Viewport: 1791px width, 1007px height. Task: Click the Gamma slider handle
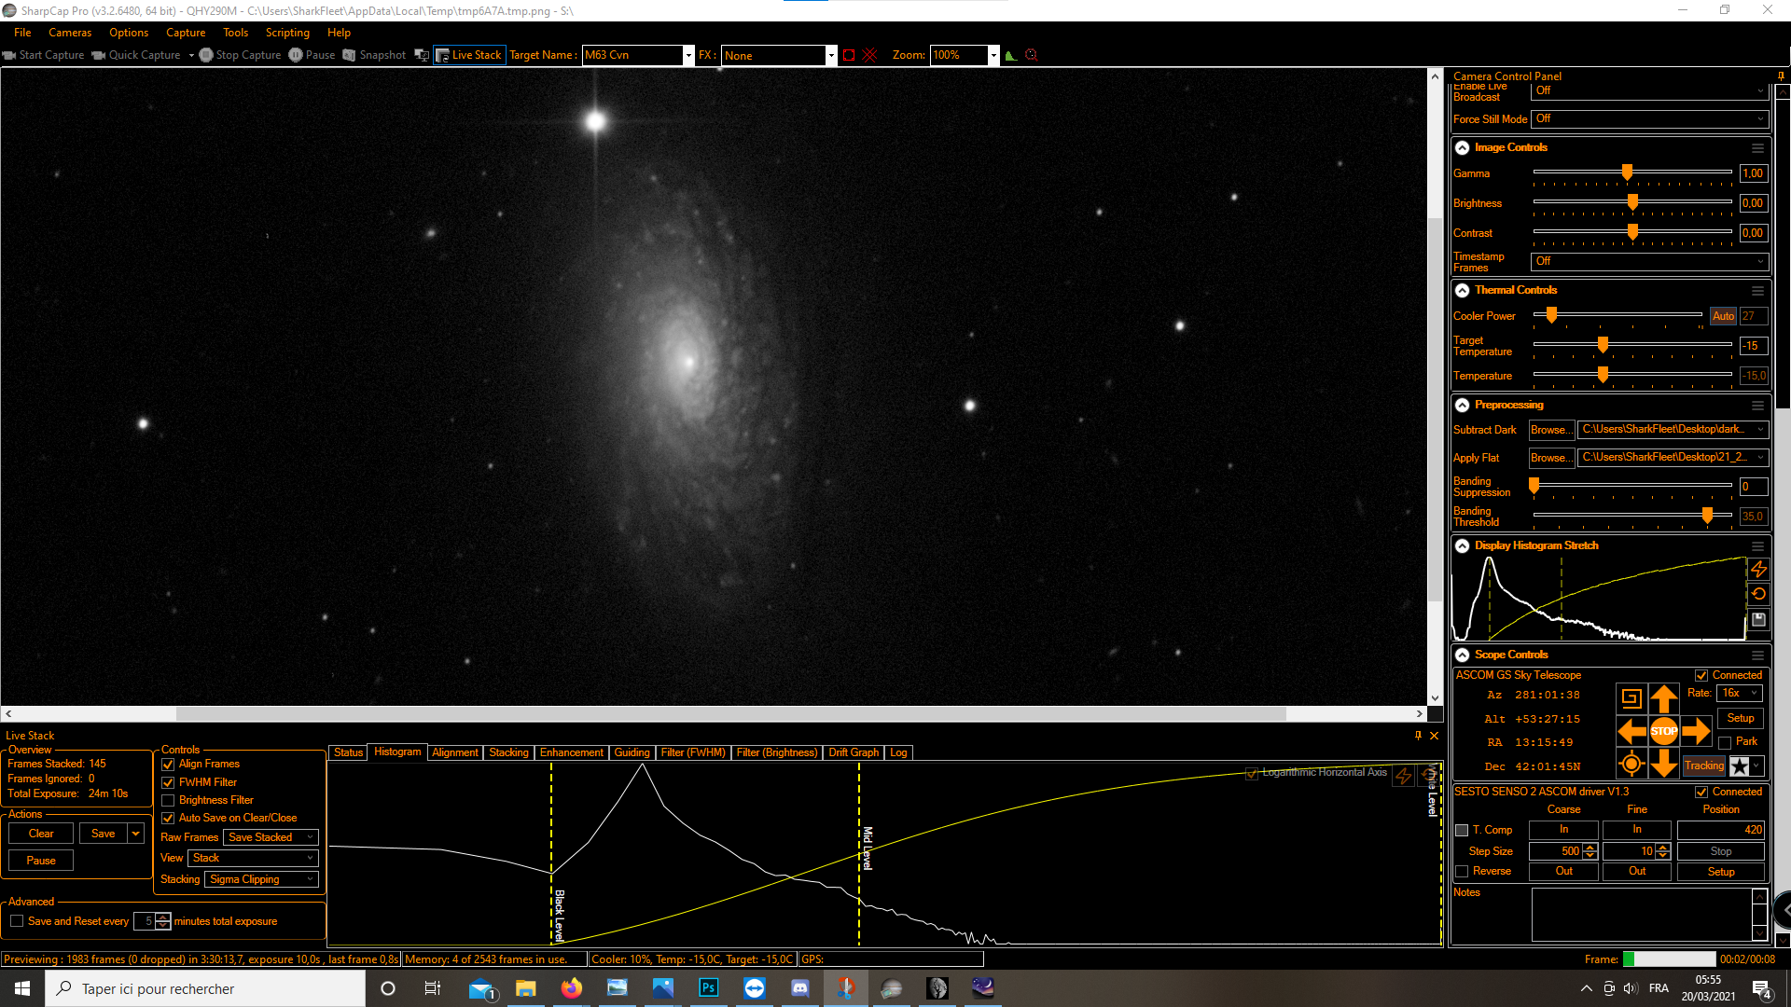pos(1627,172)
